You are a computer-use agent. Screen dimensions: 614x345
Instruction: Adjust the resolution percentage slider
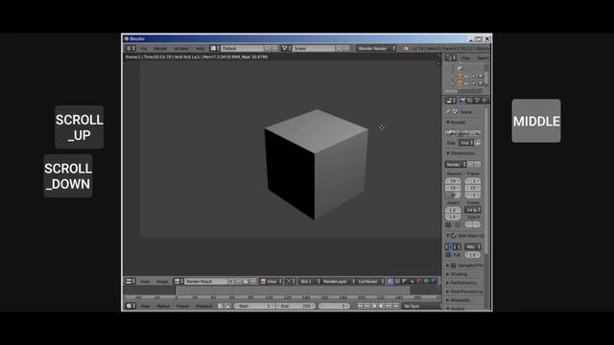(453, 195)
